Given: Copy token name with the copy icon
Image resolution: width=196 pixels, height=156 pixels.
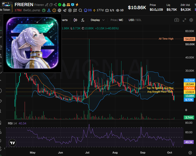Looking at the screenshot, I should [x=51, y=5].
